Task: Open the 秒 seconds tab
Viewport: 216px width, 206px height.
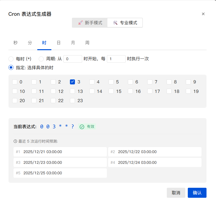Action: [x=15, y=43]
